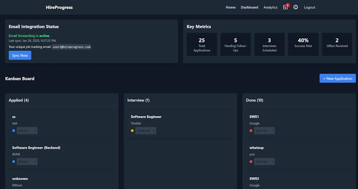Expand status dropdown on whatsup card
358x189 pixels.
tap(264, 162)
